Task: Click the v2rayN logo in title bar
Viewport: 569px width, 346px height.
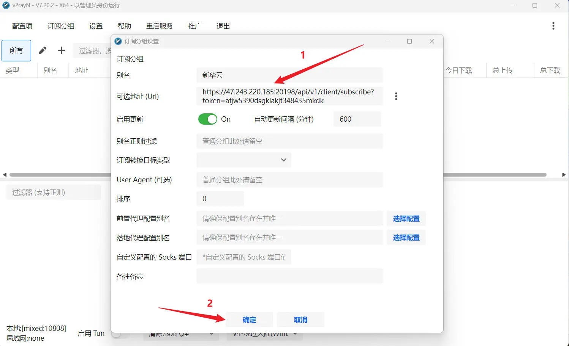Action: click(x=6, y=5)
